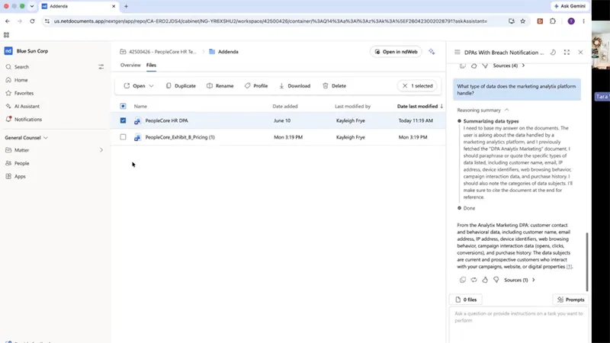Open the Apps section
This screenshot has height=343, width=610.
pyautogui.click(x=20, y=177)
